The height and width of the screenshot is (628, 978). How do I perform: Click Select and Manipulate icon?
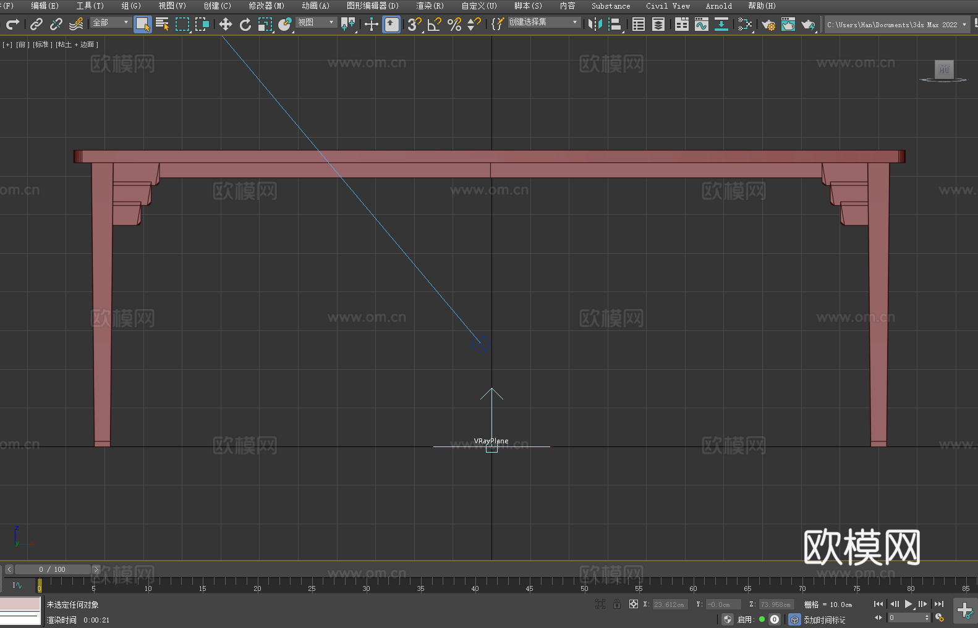[372, 24]
